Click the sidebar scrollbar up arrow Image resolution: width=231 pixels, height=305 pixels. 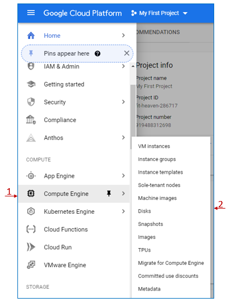(133, 66)
